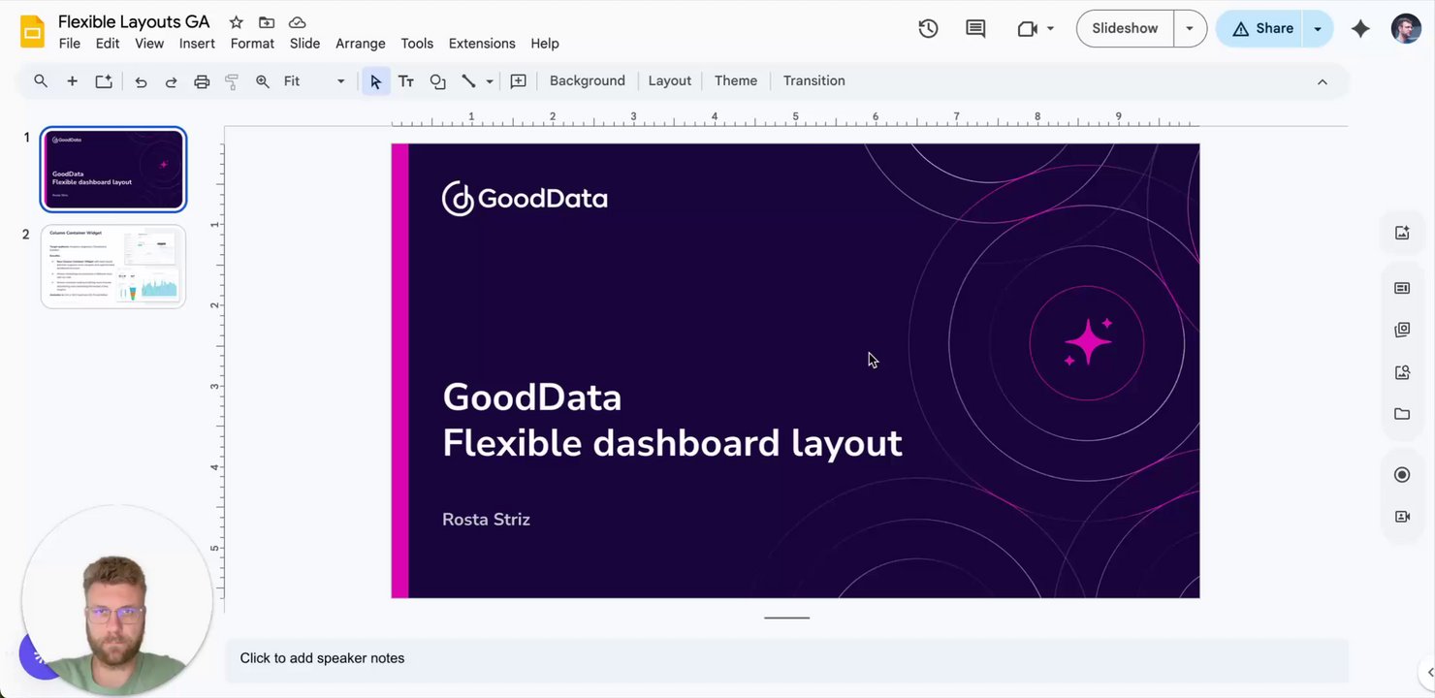Open the image search side panel icon
The height and width of the screenshot is (698, 1435).
click(x=1402, y=372)
